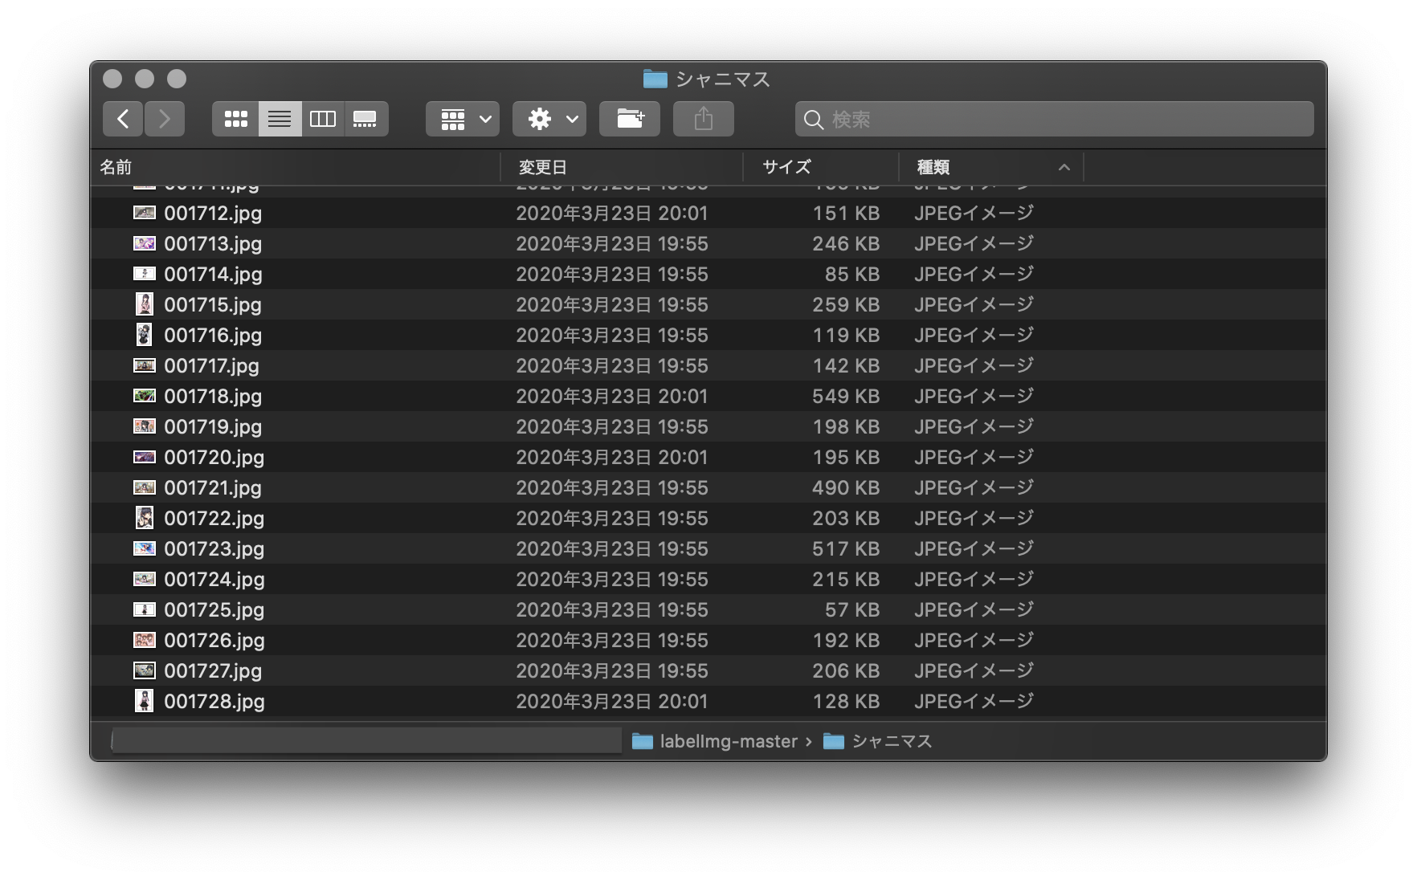Select file 001721.jpg

click(x=213, y=487)
